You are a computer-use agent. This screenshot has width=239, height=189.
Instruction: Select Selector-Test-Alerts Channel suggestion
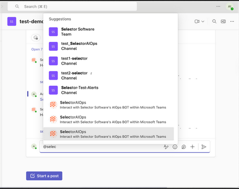point(109,90)
